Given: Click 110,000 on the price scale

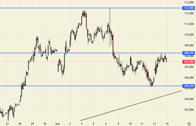Looking at the screenshot, I should [189, 35].
